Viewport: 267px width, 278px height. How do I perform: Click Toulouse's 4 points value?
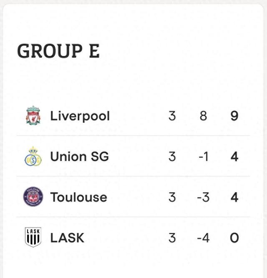(234, 197)
